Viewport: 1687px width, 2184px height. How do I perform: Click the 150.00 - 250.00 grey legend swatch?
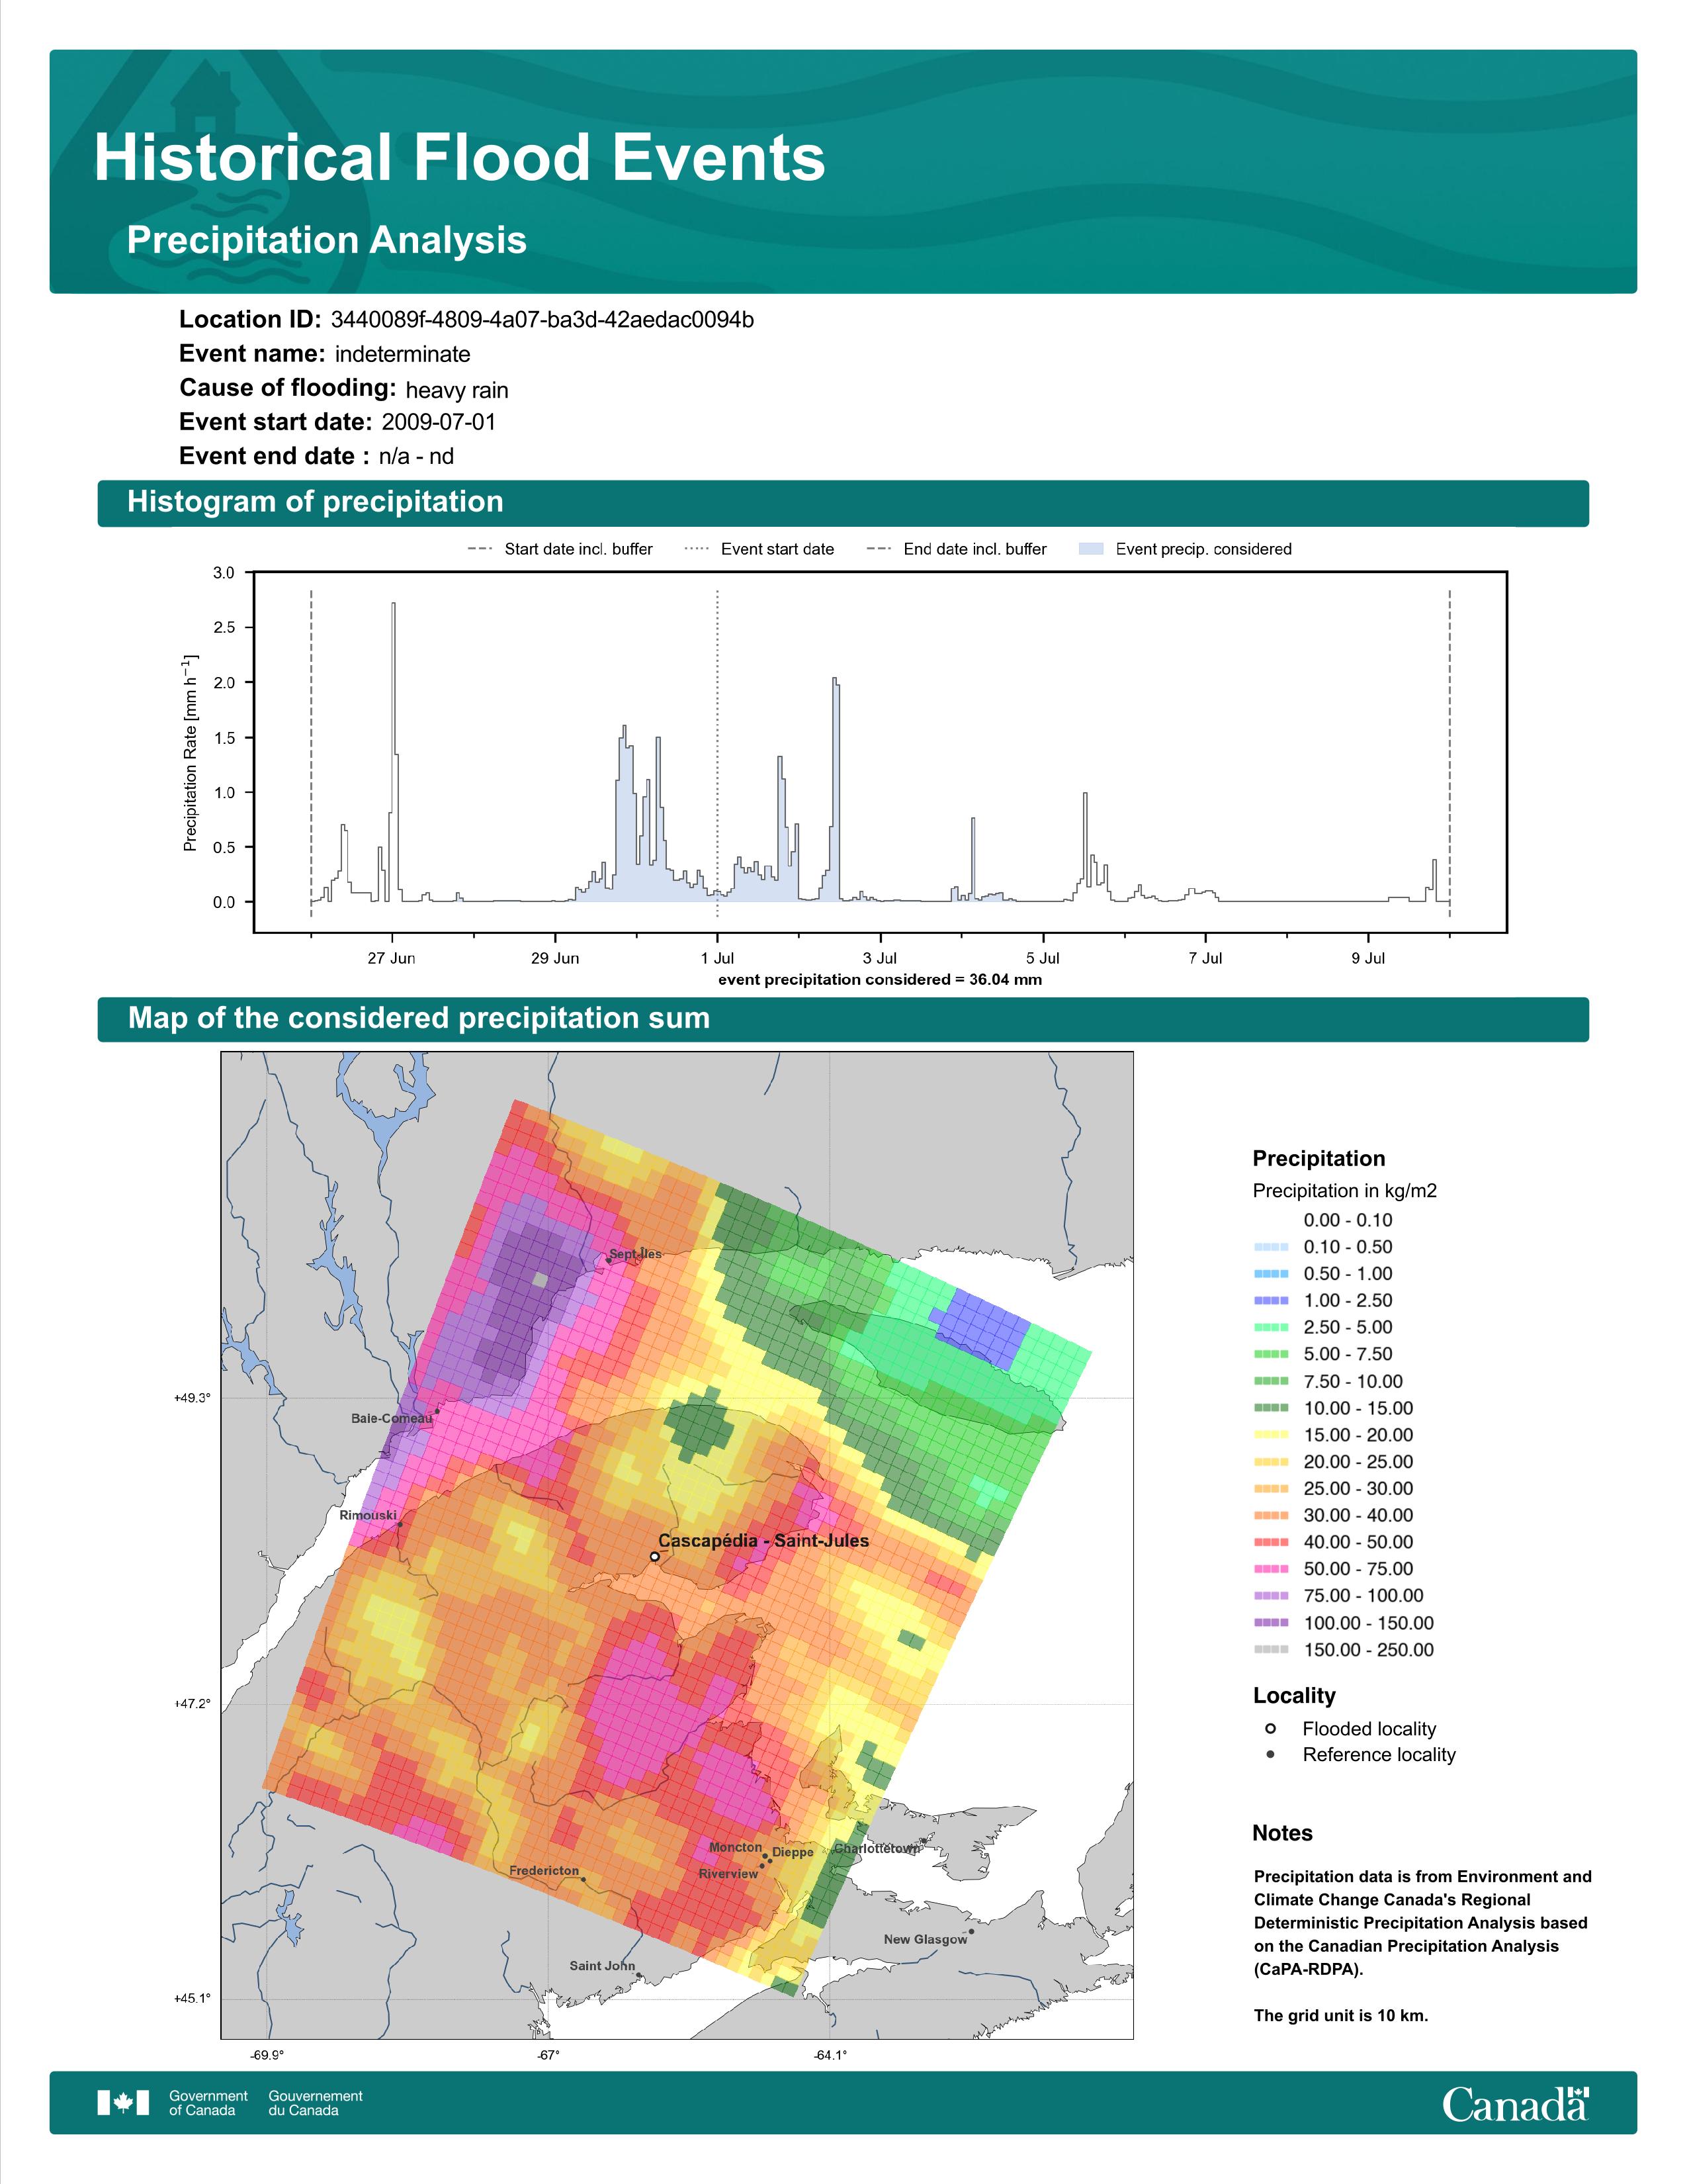pyautogui.click(x=1270, y=1649)
